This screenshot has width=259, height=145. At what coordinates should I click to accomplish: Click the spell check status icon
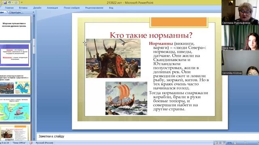[x=31, y=143]
